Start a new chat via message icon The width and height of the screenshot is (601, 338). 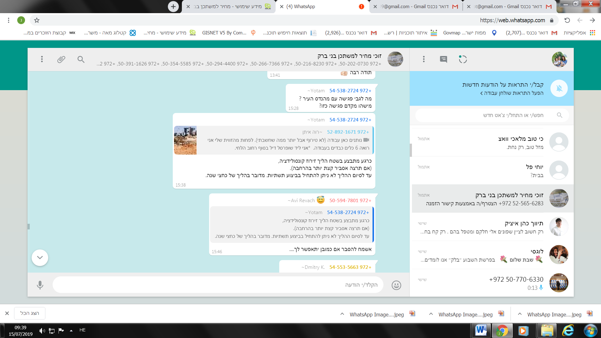pos(443,59)
